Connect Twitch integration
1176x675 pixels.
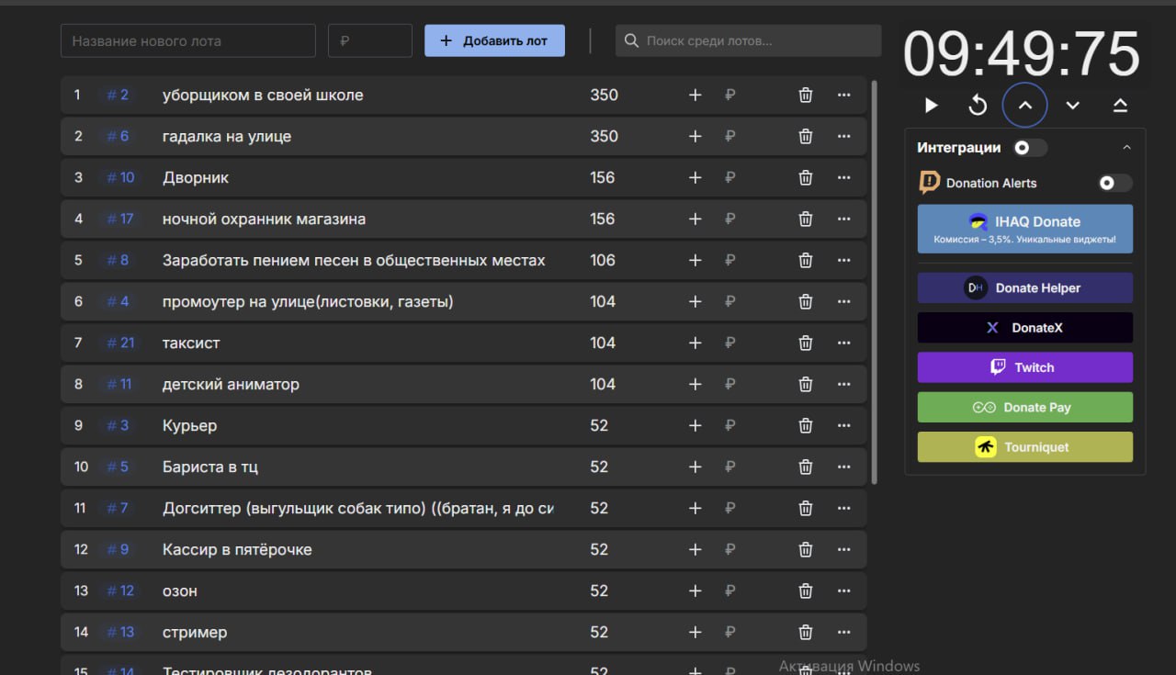(x=1025, y=367)
